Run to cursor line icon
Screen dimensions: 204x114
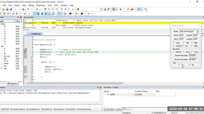25,14
